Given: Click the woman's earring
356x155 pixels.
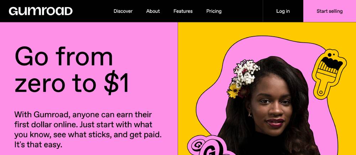Looking at the screenshot, I should tap(250, 115).
